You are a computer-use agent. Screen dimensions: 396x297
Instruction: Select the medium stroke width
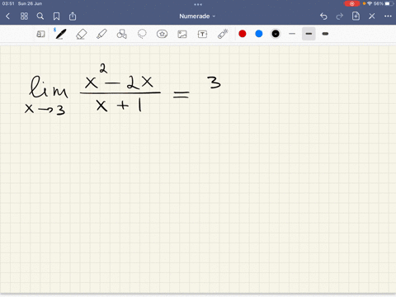[309, 34]
